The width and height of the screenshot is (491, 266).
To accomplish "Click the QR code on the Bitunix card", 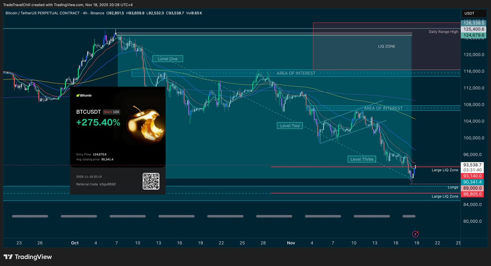I will (x=151, y=181).
